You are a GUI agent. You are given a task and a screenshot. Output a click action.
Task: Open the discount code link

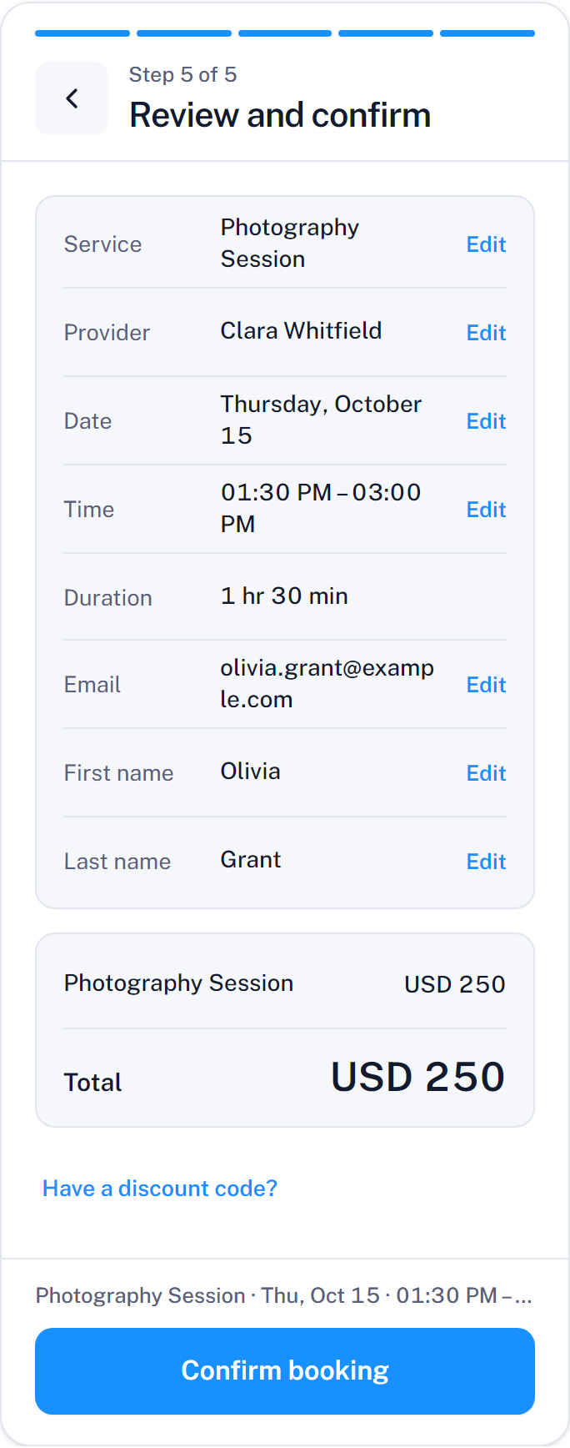[160, 1188]
